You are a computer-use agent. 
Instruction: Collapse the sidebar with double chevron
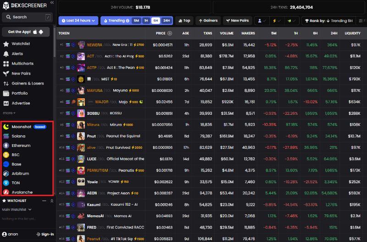coord(52,3)
